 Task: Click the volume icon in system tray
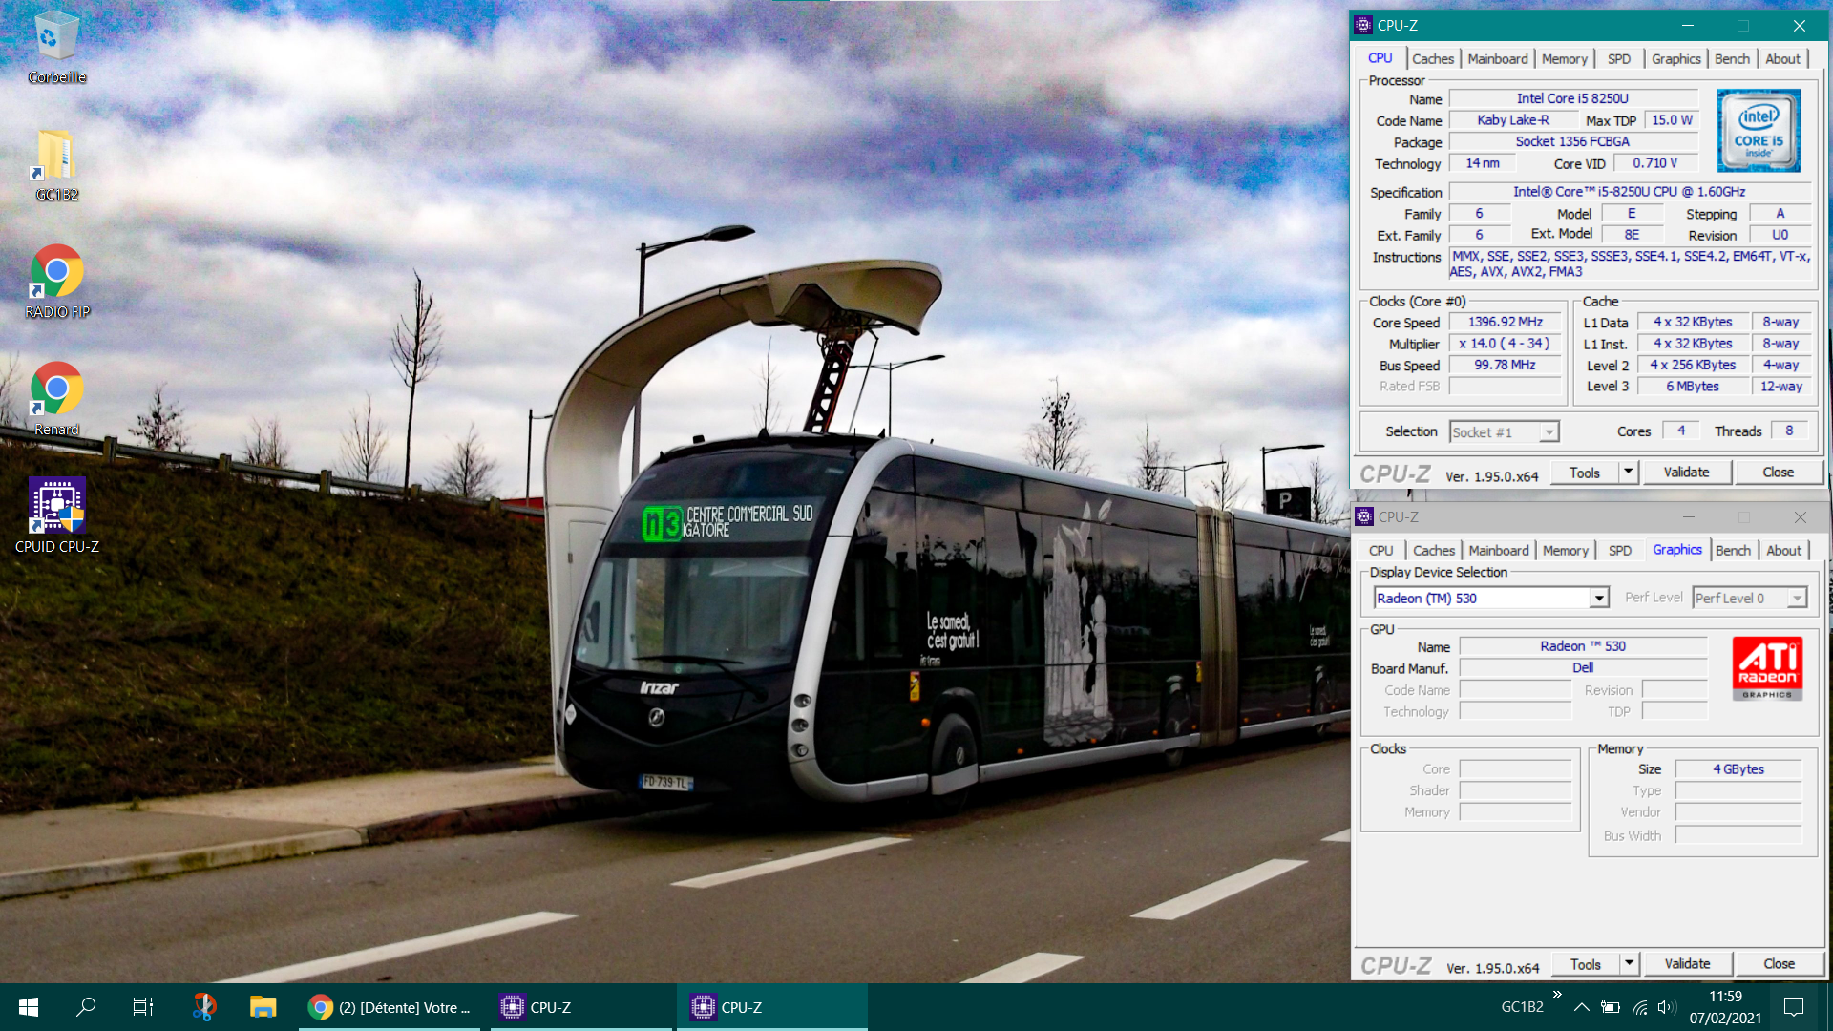(1667, 1007)
